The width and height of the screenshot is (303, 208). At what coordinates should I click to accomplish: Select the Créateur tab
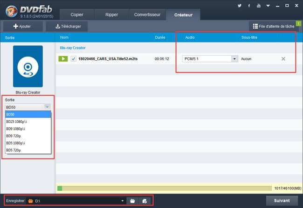click(183, 15)
